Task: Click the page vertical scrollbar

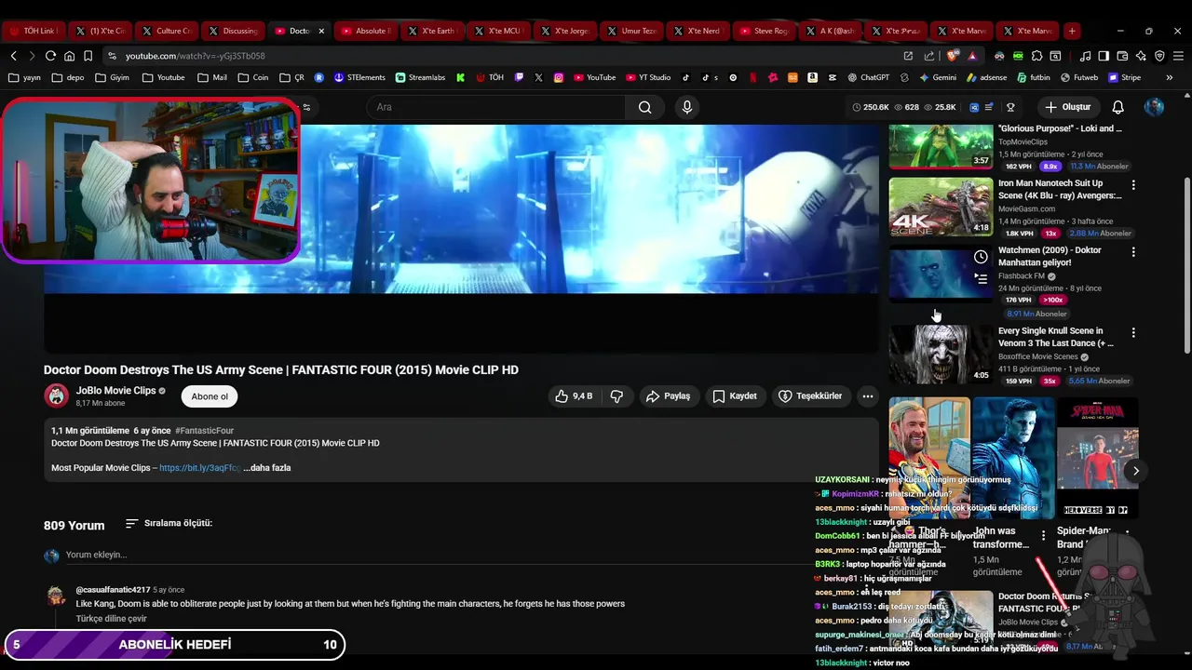Action: [1186, 265]
